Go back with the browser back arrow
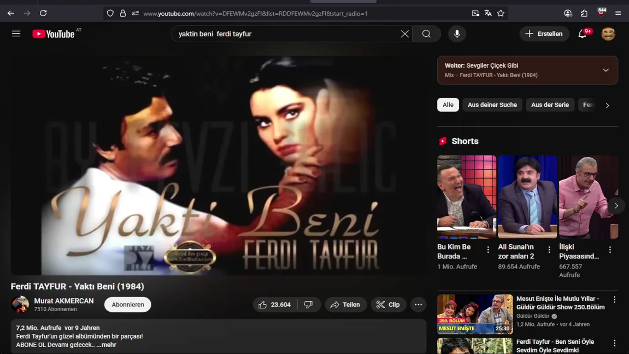This screenshot has width=629, height=354. pyautogui.click(x=11, y=13)
